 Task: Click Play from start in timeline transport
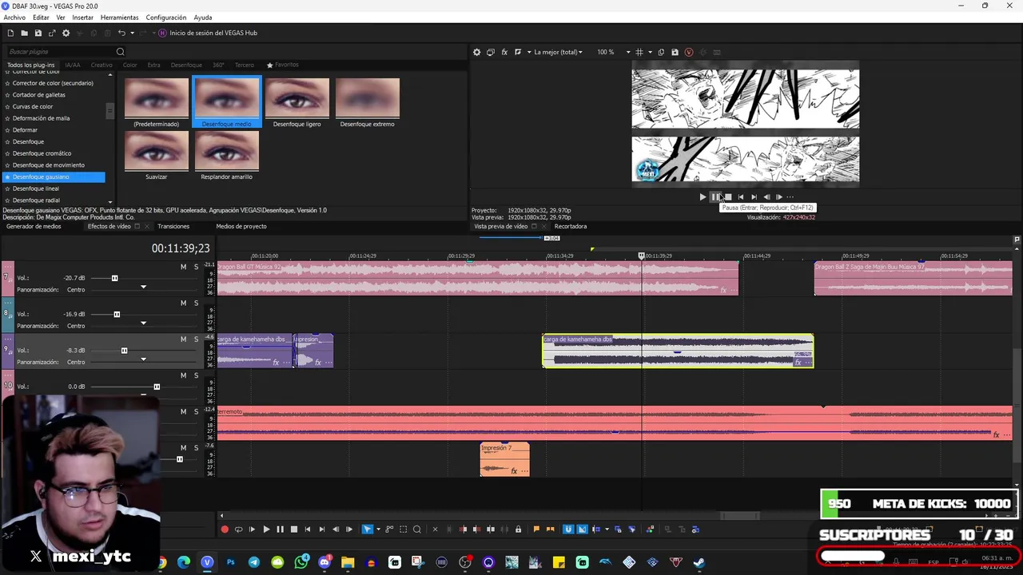click(x=252, y=529)
